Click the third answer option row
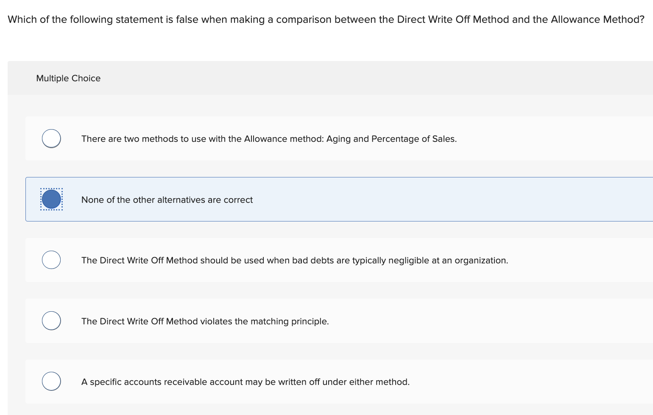The height and width of the screenshot is (415, 653). [297, 260]
